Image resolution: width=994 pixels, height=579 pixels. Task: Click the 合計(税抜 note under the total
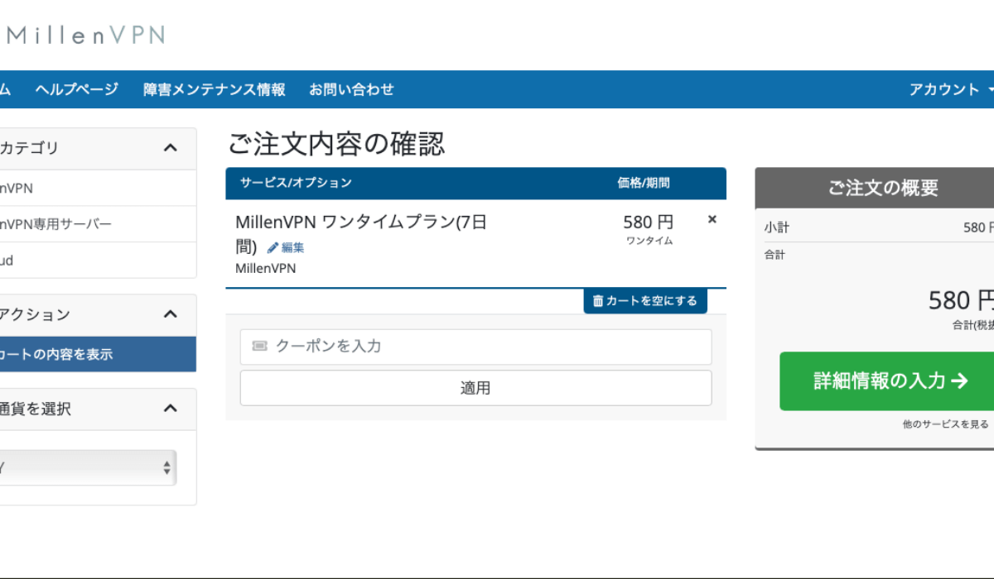point(972,325)
